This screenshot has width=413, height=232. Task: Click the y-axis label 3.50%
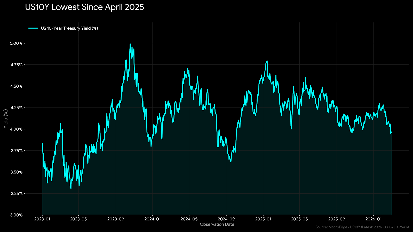click(16, 172)
